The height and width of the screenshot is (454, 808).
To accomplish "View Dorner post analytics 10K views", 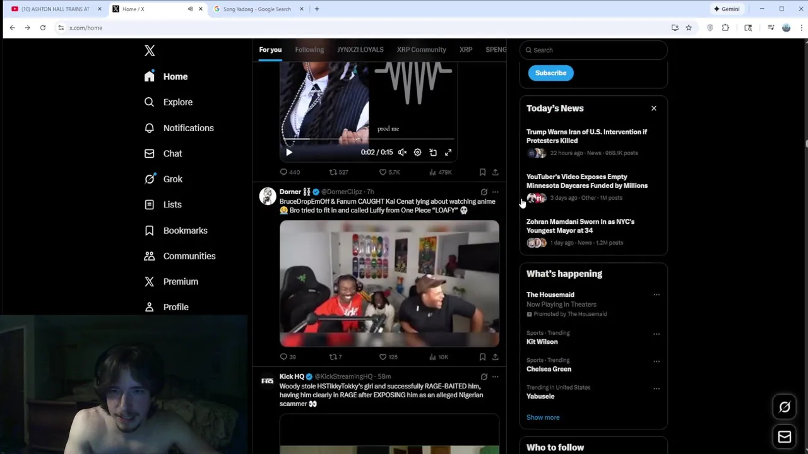I will [438, 357].
